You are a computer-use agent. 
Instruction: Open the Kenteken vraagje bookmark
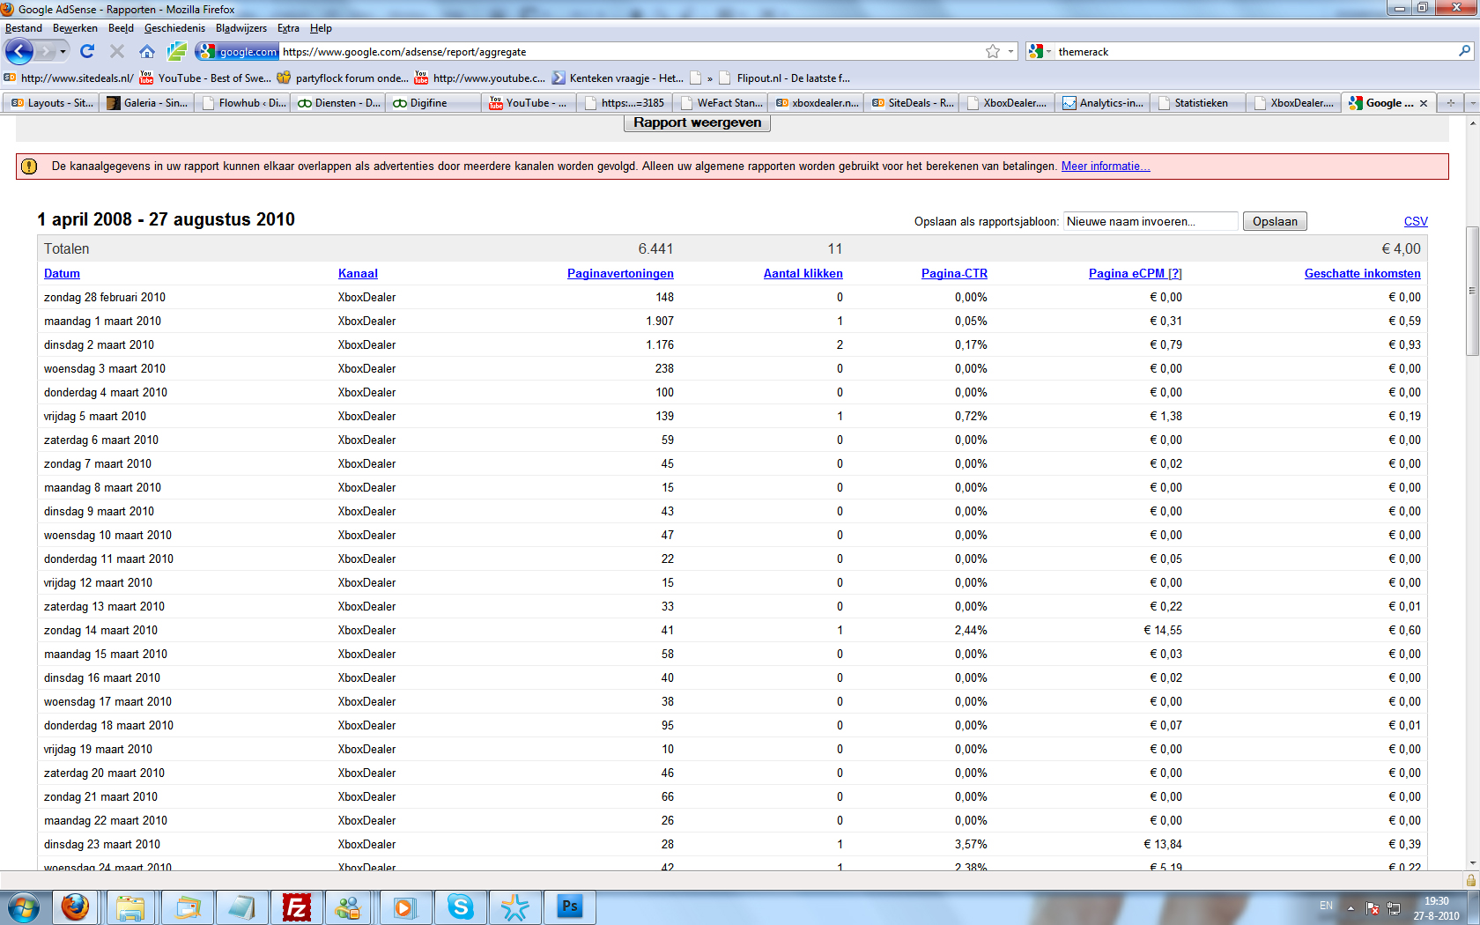pos(618,78)
